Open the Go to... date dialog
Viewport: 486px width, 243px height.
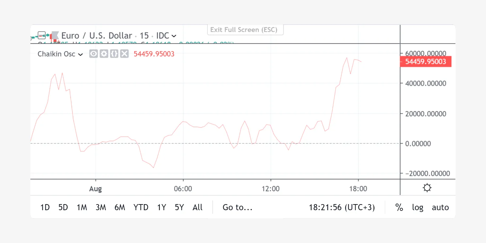pyautogui.click(x=238, y=207)
